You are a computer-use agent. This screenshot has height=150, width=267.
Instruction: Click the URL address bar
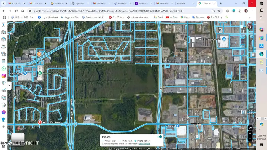(119, 11)
